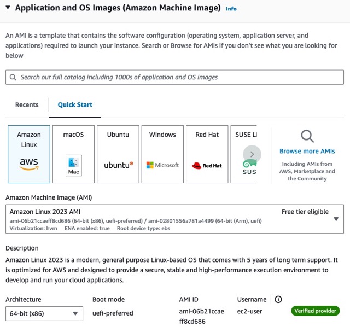
Task: Show more OS cards with the right arrow
Action: 252,154
